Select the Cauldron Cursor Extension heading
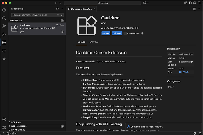 point(101,53)
